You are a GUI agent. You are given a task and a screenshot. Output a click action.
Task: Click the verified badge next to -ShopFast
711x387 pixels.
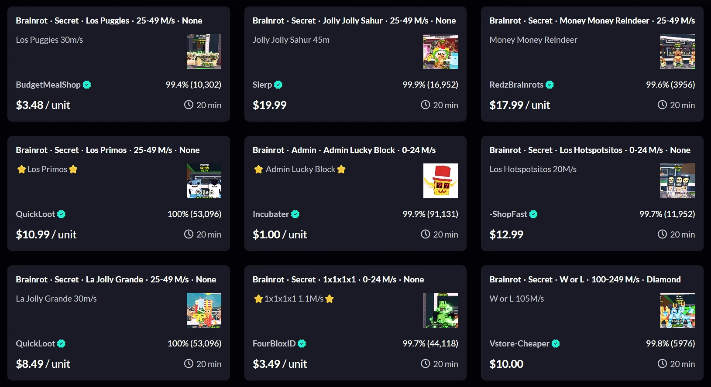533,214
